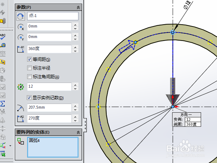Click the pattern center origin point

173,107
